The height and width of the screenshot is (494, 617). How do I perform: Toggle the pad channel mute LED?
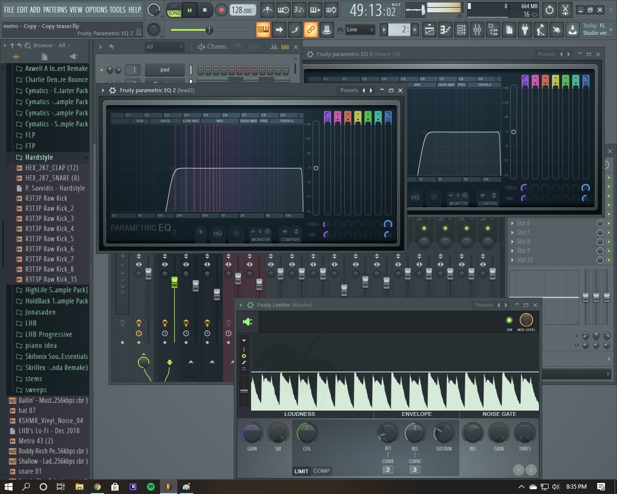pyautogui.click(x=102, y=70)
